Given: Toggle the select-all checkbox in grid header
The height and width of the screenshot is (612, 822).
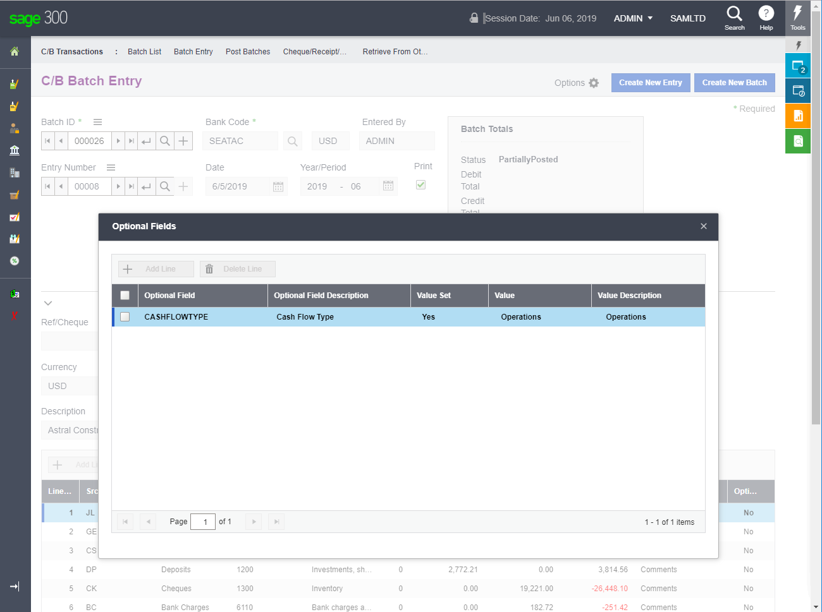Looking at the screenshot, I should click(x=125, y=296).
